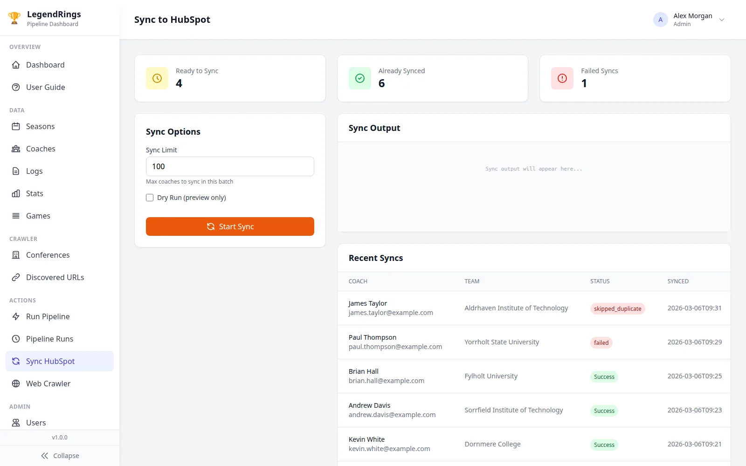Click the Failed Syncs alert icon
Screen dimensions: 746x466
[x=562, y=78]
